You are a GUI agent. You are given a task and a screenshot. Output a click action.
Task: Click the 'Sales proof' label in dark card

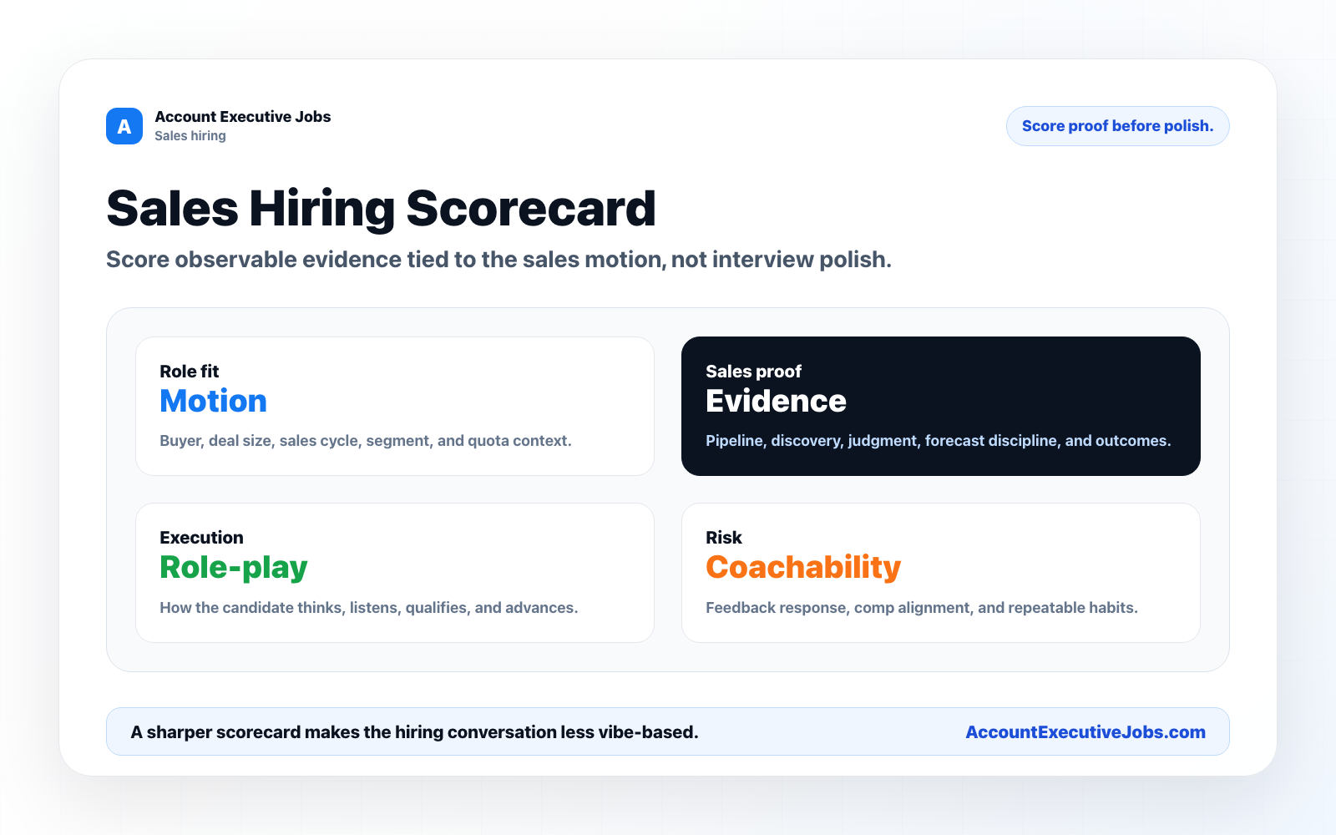[753, 372]
